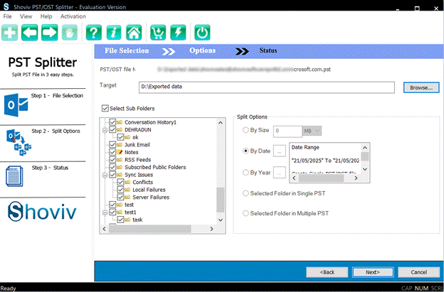Click the By Date ellipsis picker button
This screenshot has width=444, height=292.
point(279,151)
